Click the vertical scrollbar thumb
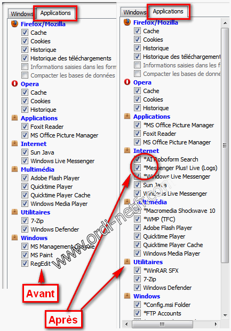The width and height of the screenshot is (231, 331). point(225,145)
